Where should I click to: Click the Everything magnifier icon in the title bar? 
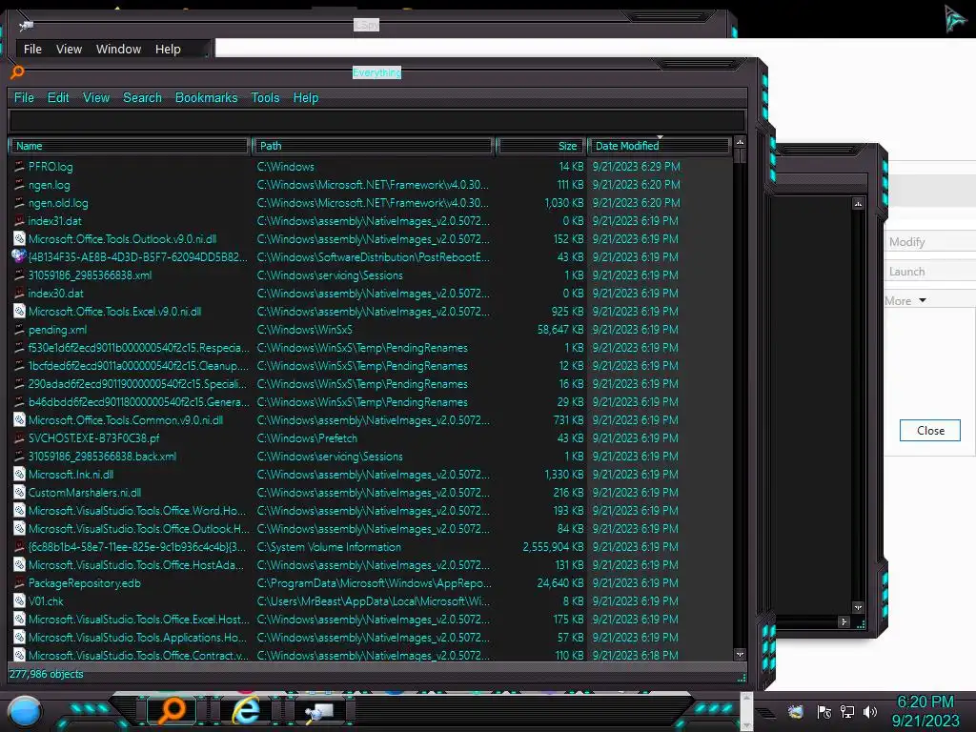(17, 72)
